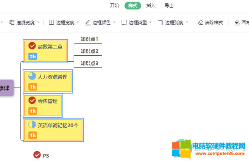Switch to the 开始 tab
Image resolution: width=249 pixels, height=161 pixels.
tap(114, 6)
